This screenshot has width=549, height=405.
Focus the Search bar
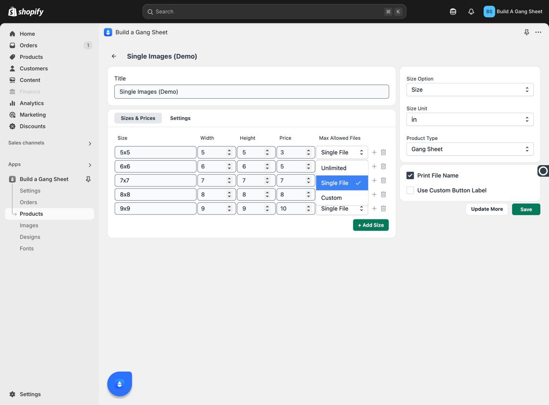coord(274,12)
